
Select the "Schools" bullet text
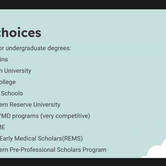[12, 93]
